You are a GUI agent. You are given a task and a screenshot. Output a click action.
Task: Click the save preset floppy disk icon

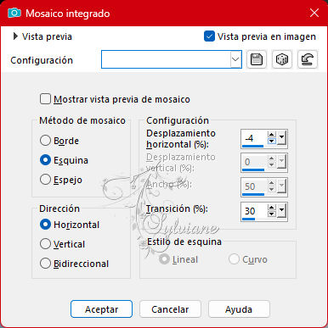click(257, 59)
